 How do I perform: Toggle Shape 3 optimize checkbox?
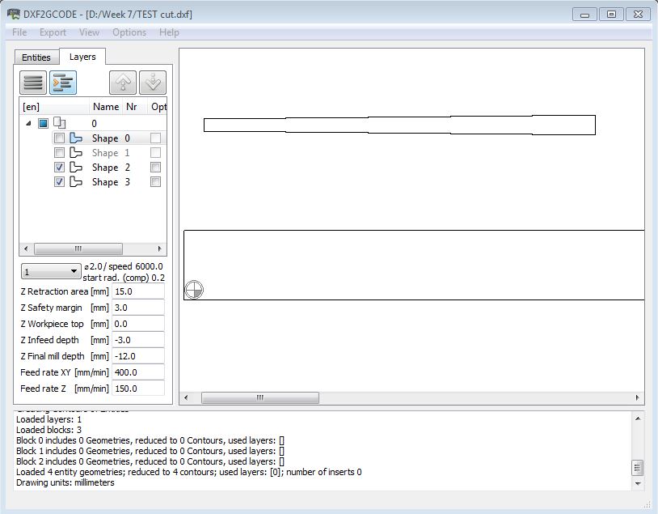click(x=155, y=181)
